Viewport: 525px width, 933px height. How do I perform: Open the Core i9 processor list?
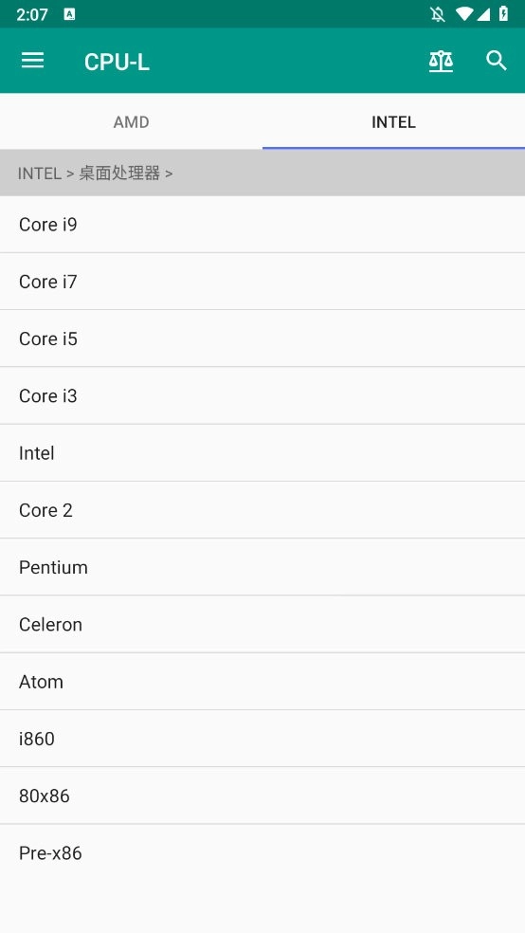coord(262,225)
